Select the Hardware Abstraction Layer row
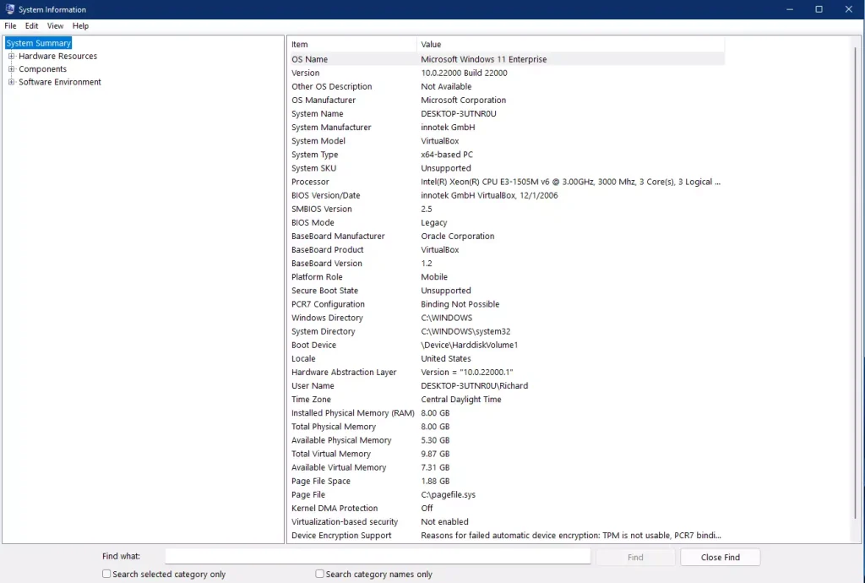 [x=507, y=373]
